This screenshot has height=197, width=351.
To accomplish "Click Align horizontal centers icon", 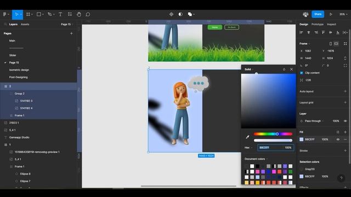I will click(x=309, y=33).
